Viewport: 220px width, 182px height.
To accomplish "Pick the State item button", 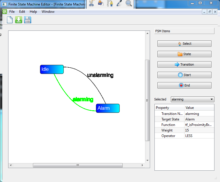I will (184, 54).
